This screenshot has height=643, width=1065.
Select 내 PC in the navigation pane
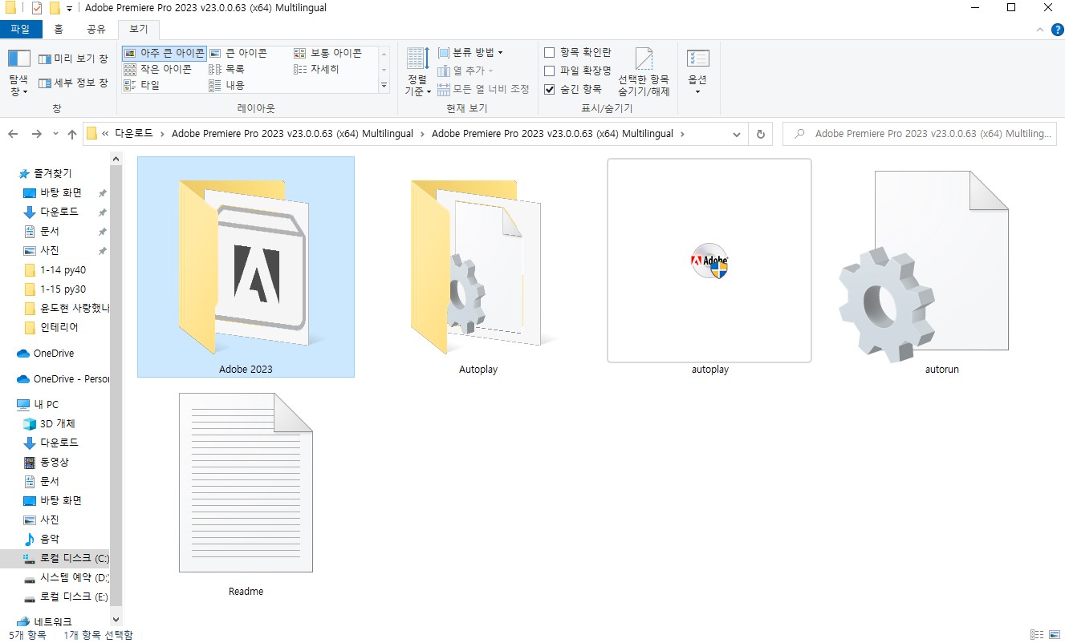click(46, 404)
